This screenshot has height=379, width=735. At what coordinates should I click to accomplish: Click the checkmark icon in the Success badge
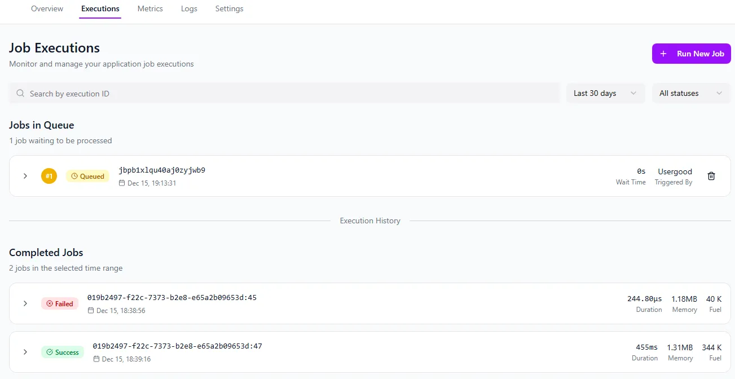pos(49,352)
